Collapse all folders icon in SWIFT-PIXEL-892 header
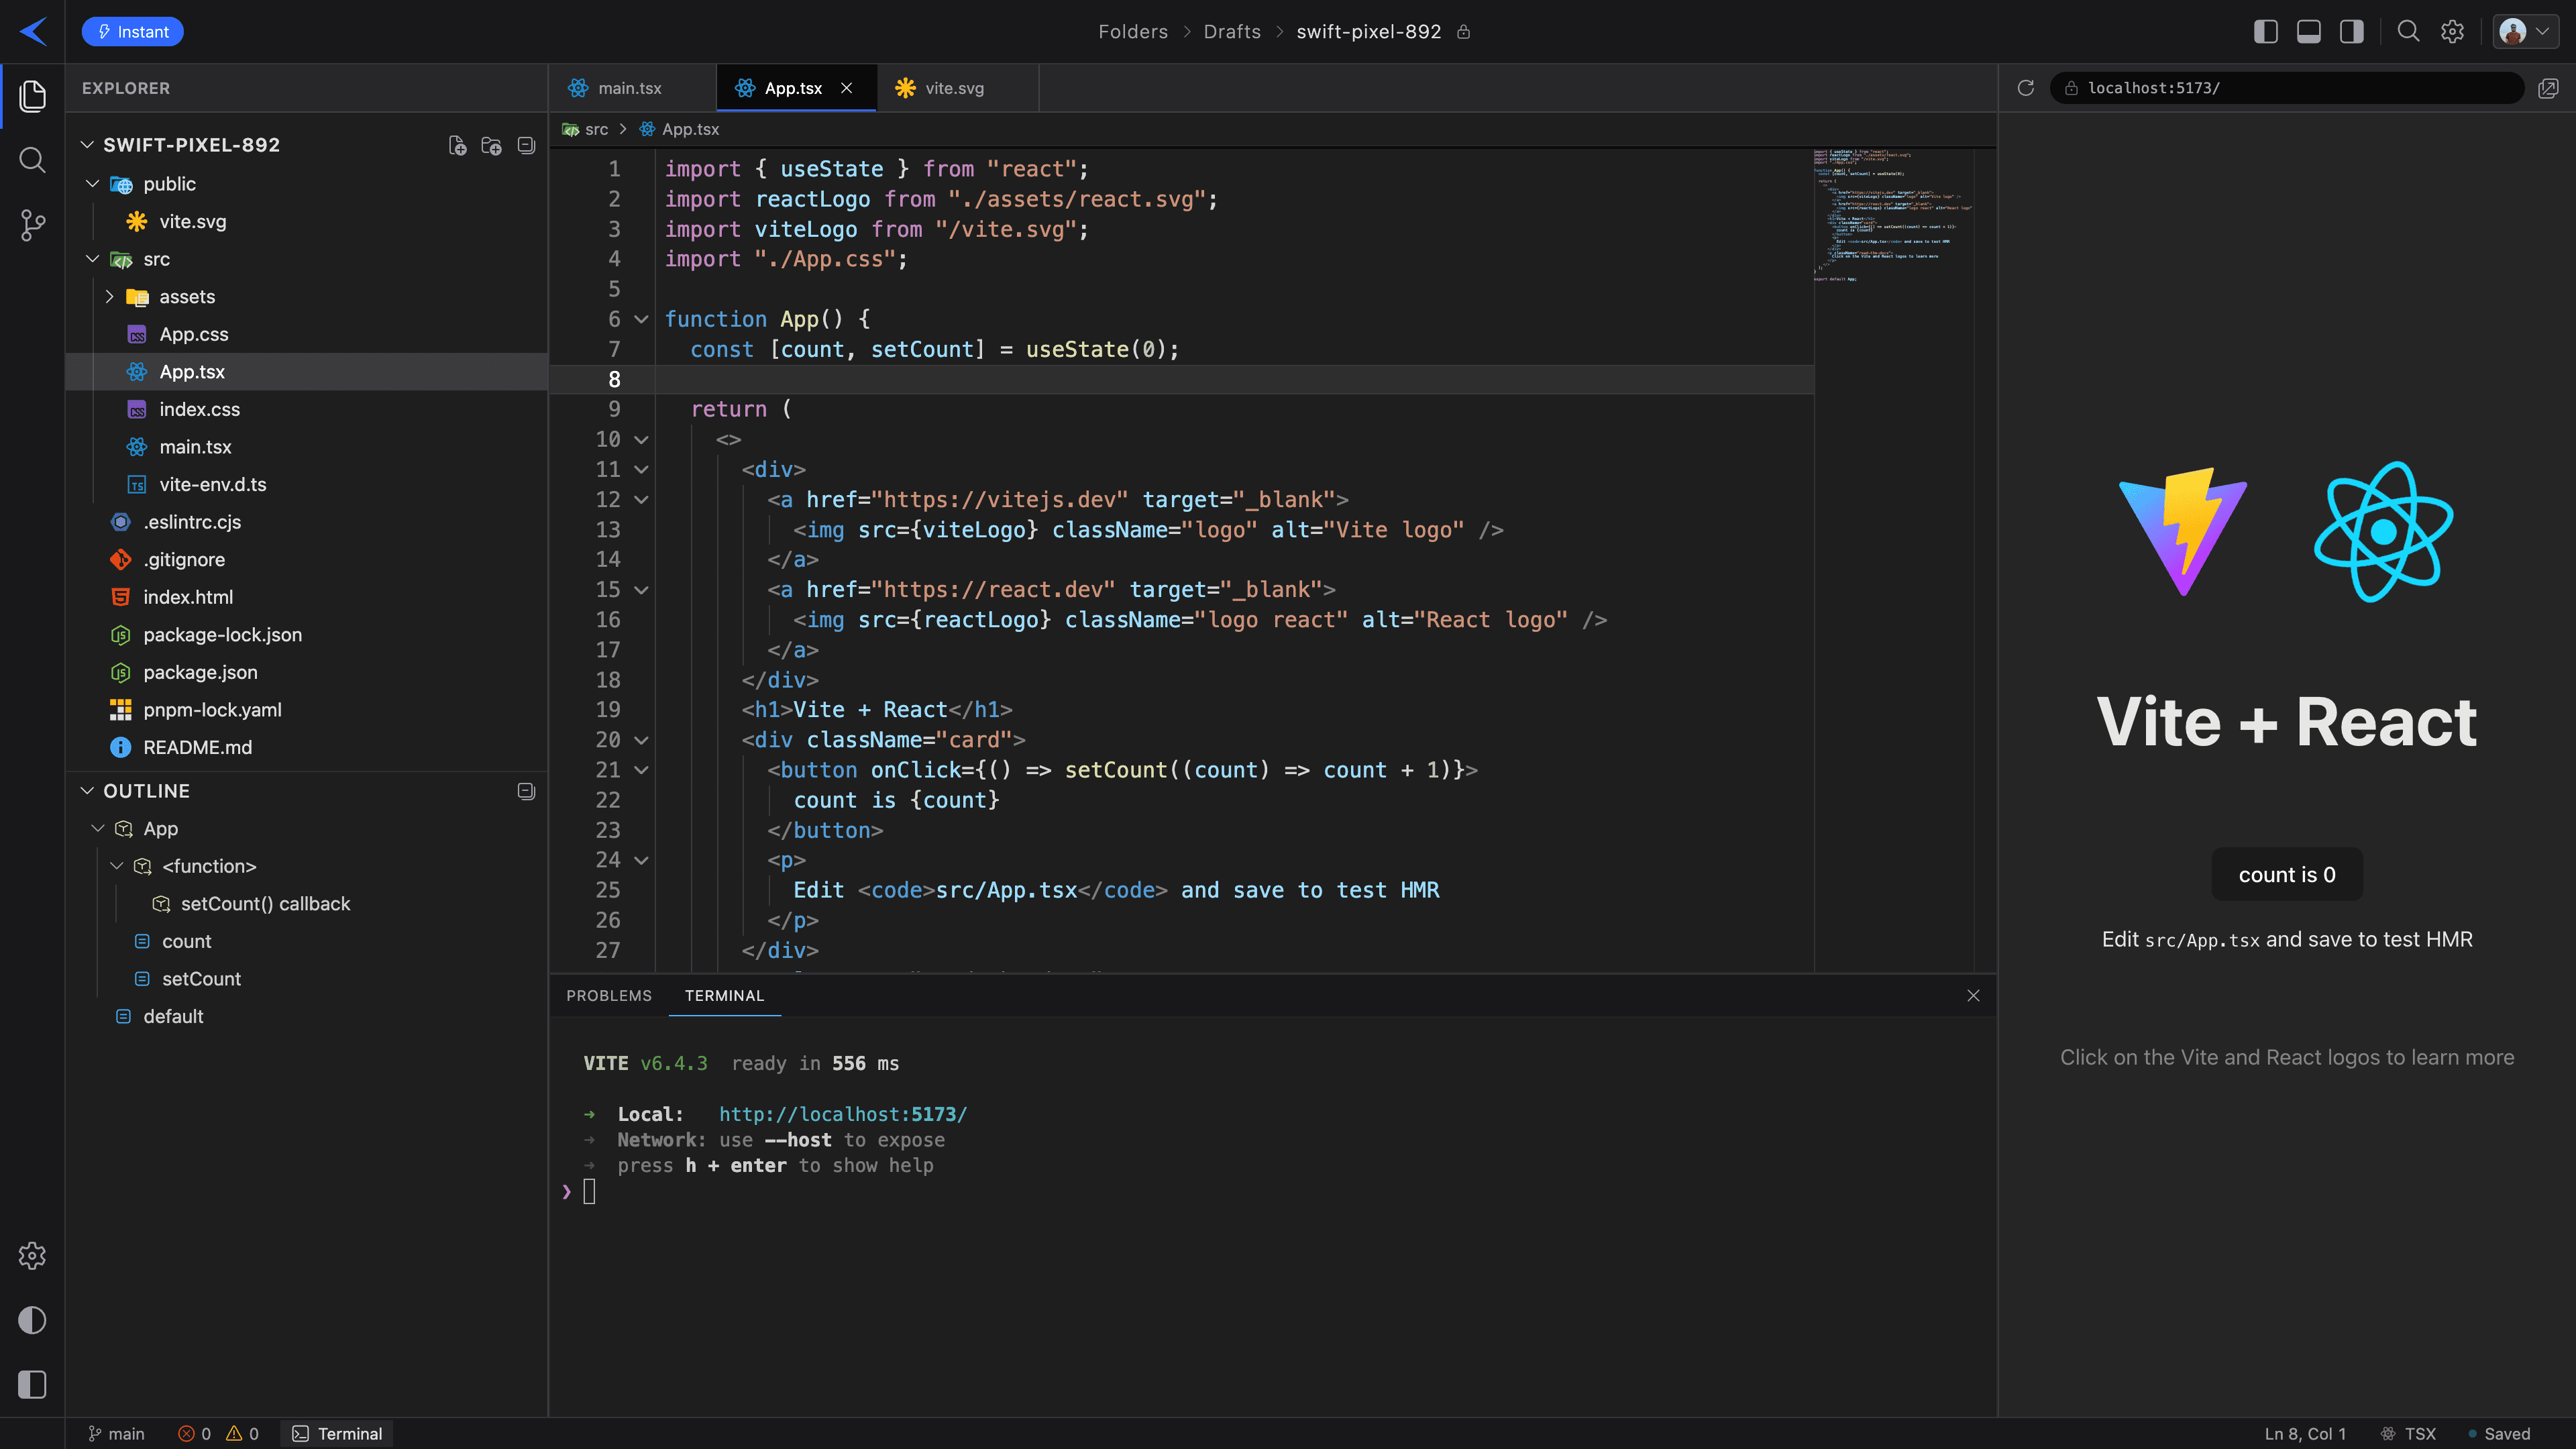This screenshot has width=2576, height=1449. coord(526,145)
